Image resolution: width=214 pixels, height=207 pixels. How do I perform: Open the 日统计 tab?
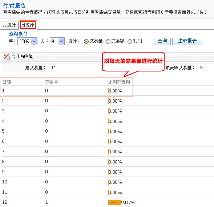click(x=28, y=25)
